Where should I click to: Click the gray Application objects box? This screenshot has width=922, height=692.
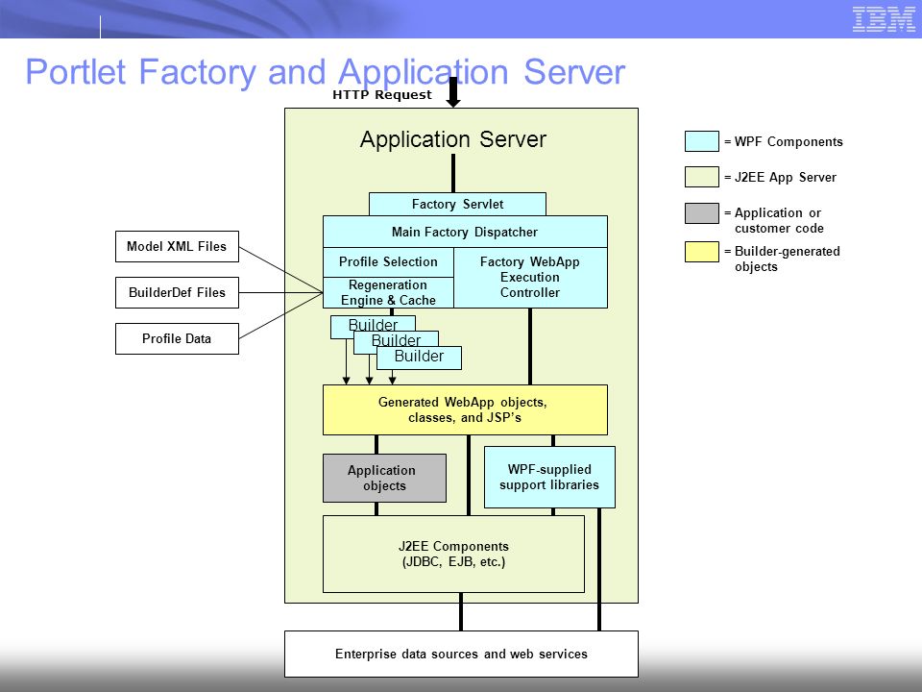tap(384, 478)
